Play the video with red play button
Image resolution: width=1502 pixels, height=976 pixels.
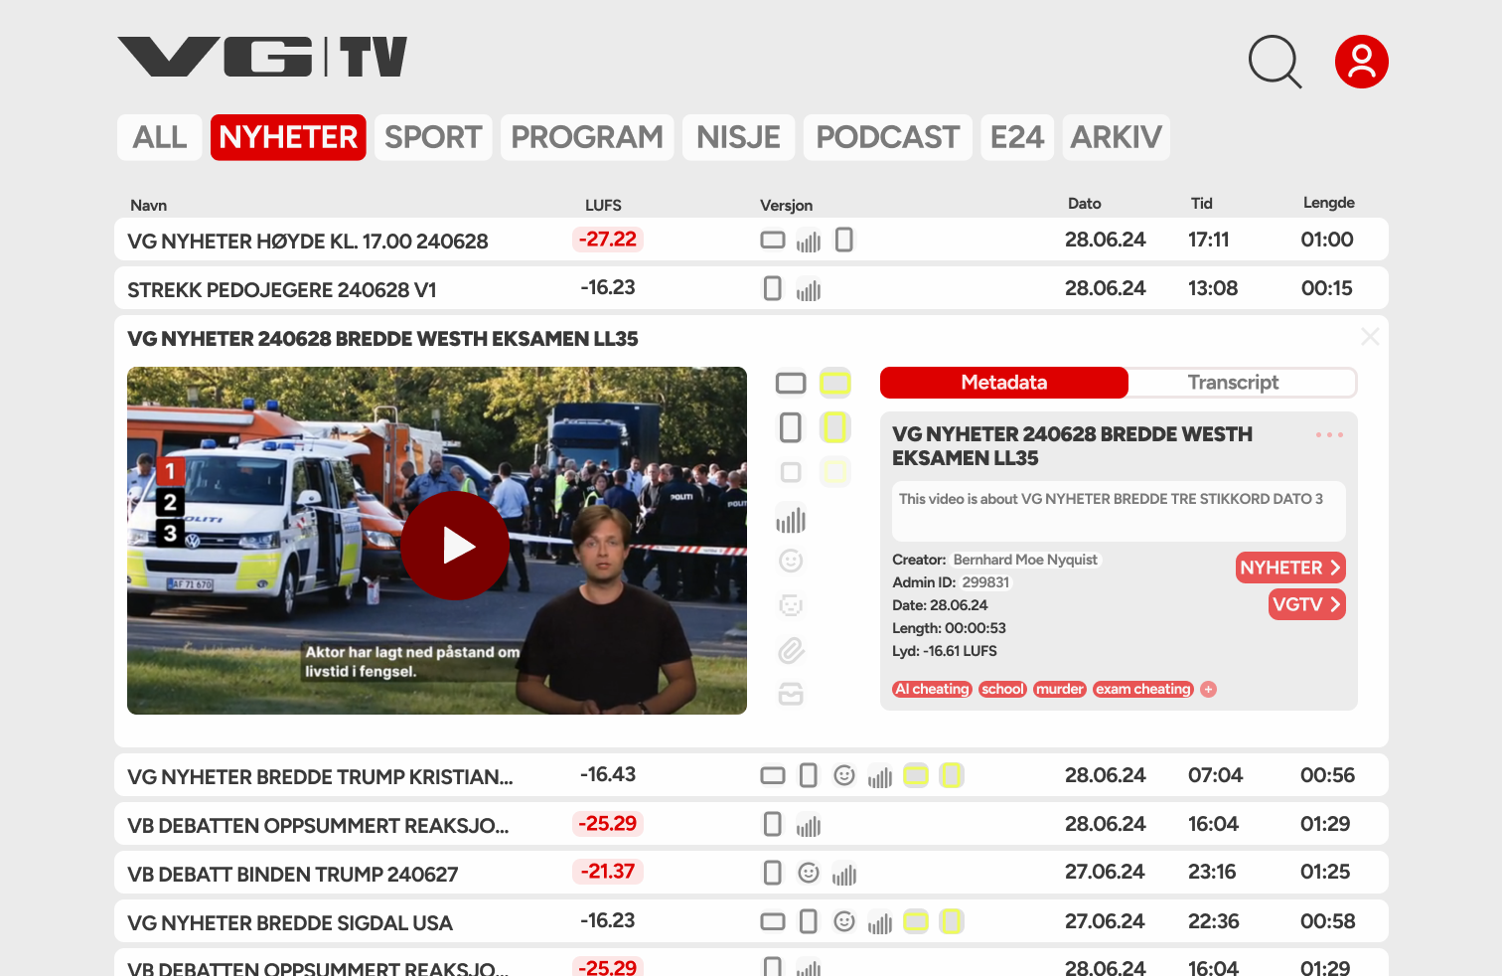[455, 545]
